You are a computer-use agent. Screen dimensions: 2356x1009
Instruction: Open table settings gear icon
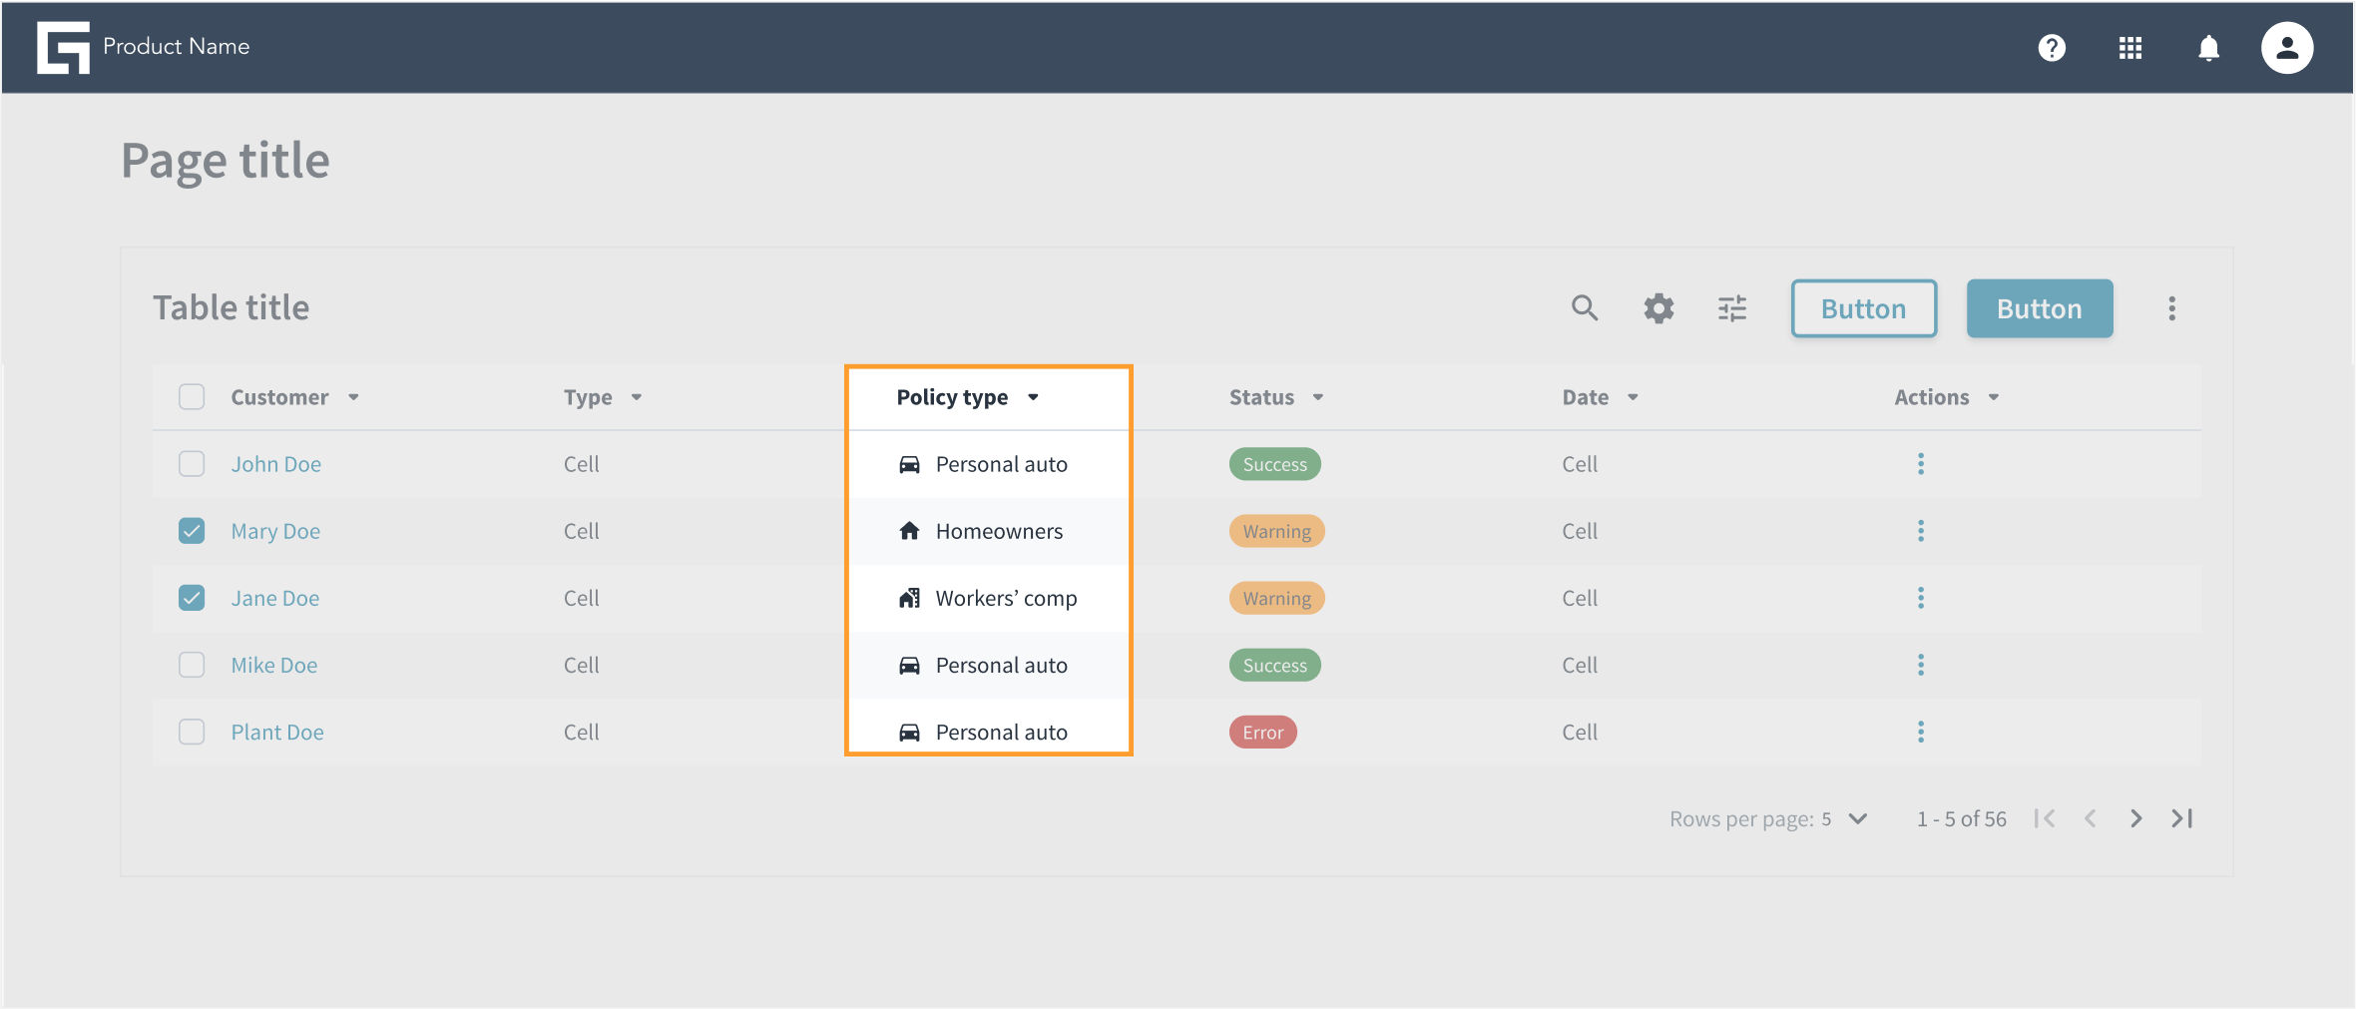[1658, 308]
